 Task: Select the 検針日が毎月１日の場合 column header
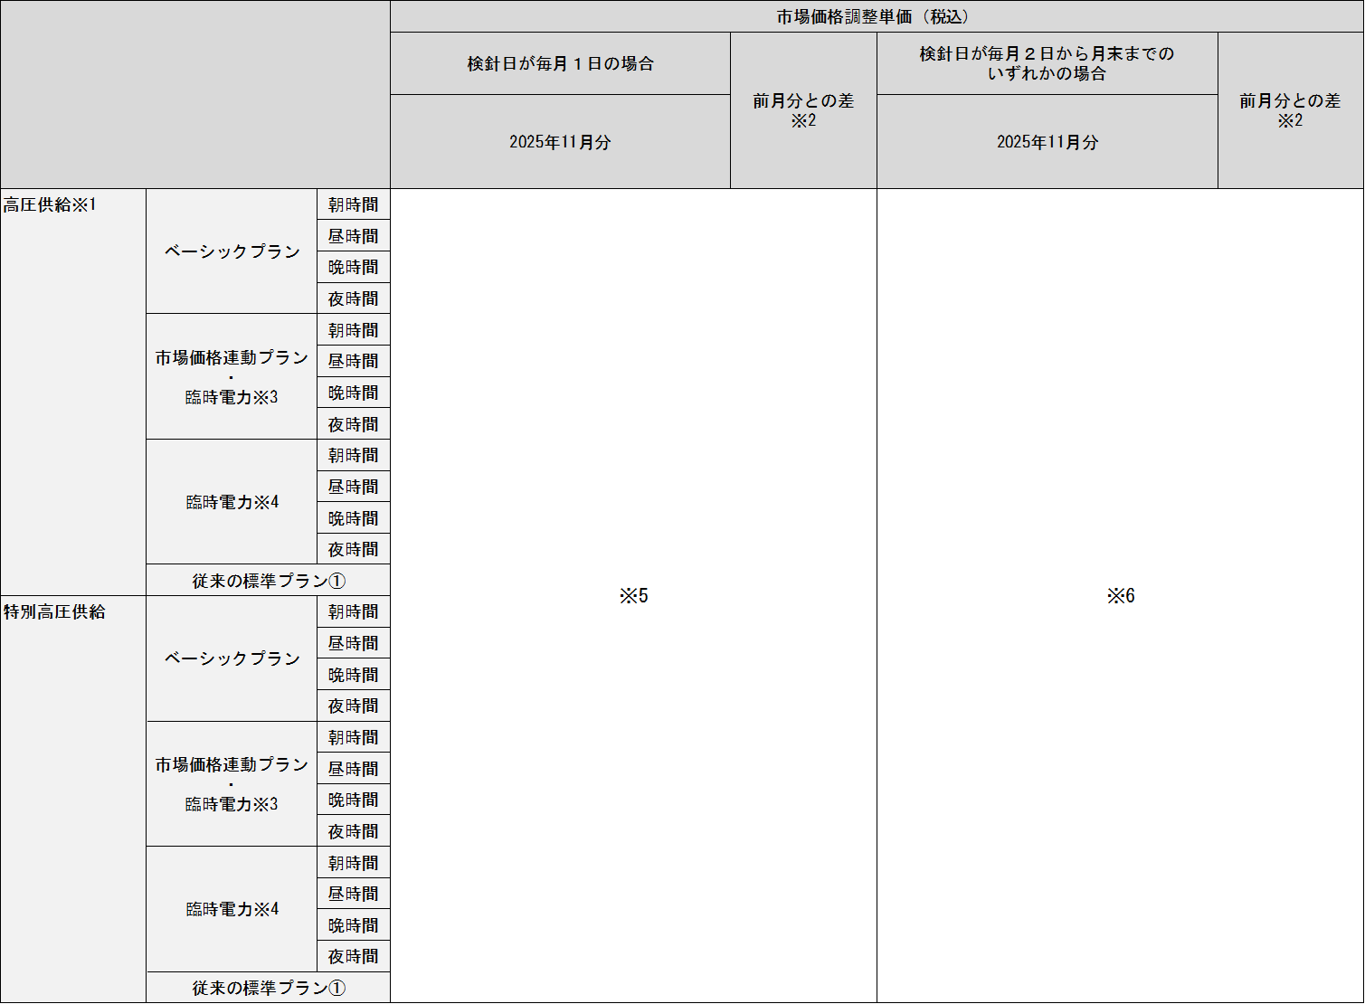pos(560,64)
